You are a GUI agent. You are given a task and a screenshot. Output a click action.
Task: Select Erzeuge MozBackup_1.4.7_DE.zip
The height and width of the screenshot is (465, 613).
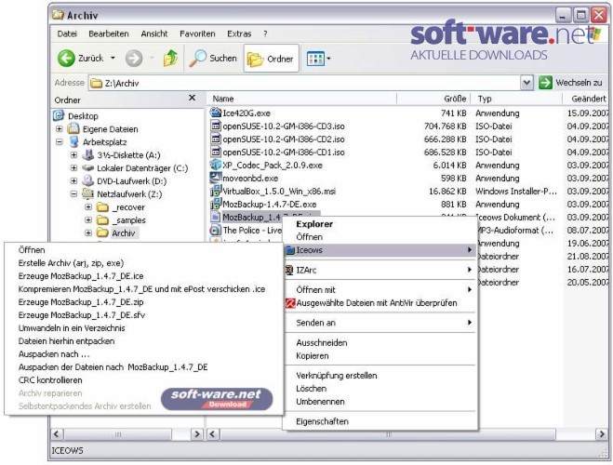81,302
